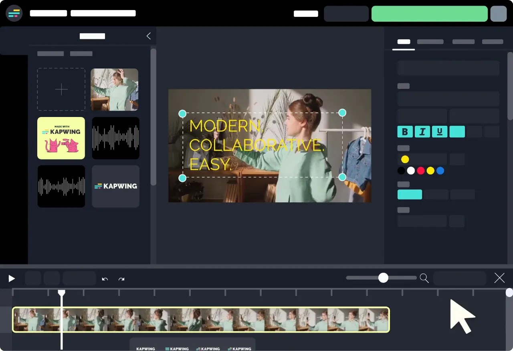The width and height of the screenshot is (513, 351).
Task: Close the timeline panel with the X
Action: pyautogui.click(x=499, y=278)
